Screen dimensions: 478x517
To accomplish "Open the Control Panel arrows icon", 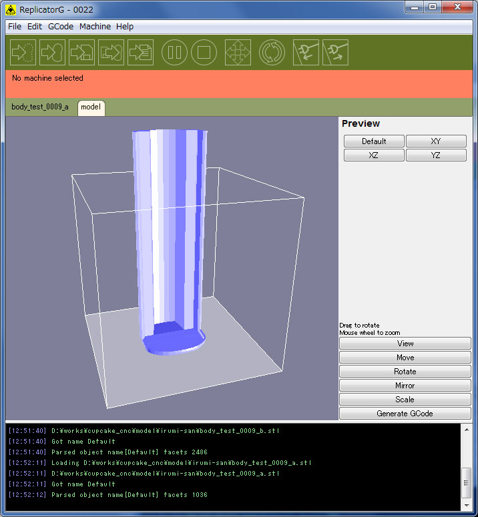I will click(x=238, y=53).
